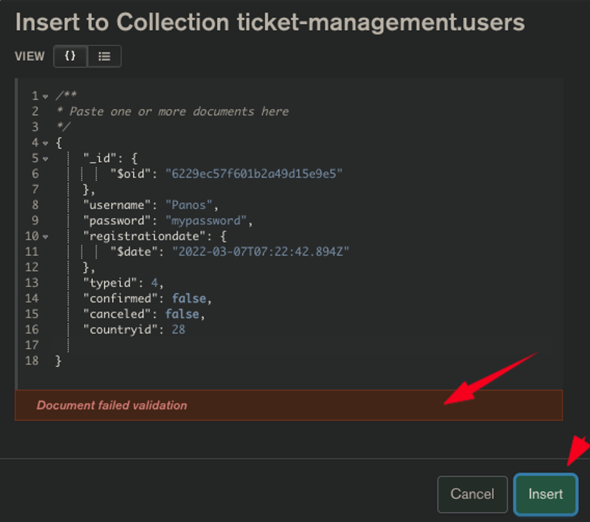Screen dimensions: 590x522
Task: Click the typeid value 4
Action: pyautogui.click(x=154, y=282)
